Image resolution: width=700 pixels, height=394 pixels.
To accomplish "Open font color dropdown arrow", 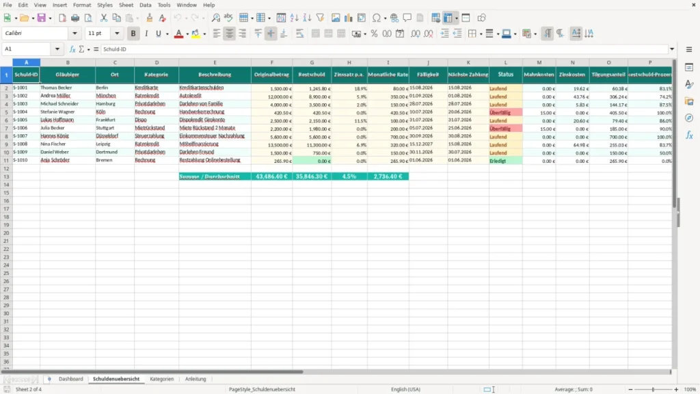I will (x=187, y=34).
